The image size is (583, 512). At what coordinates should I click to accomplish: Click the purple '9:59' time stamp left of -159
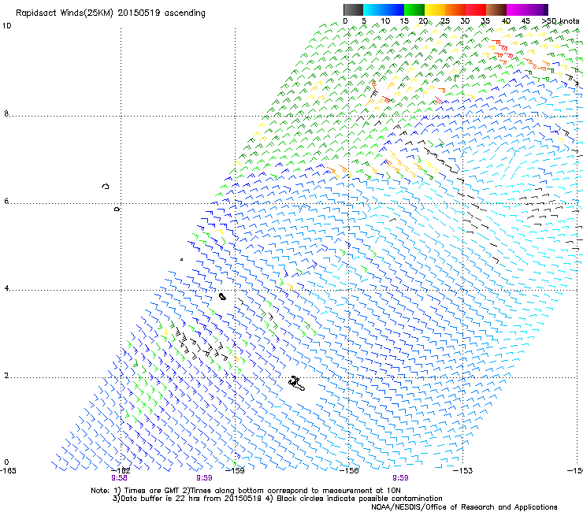[x=204, y=478]
